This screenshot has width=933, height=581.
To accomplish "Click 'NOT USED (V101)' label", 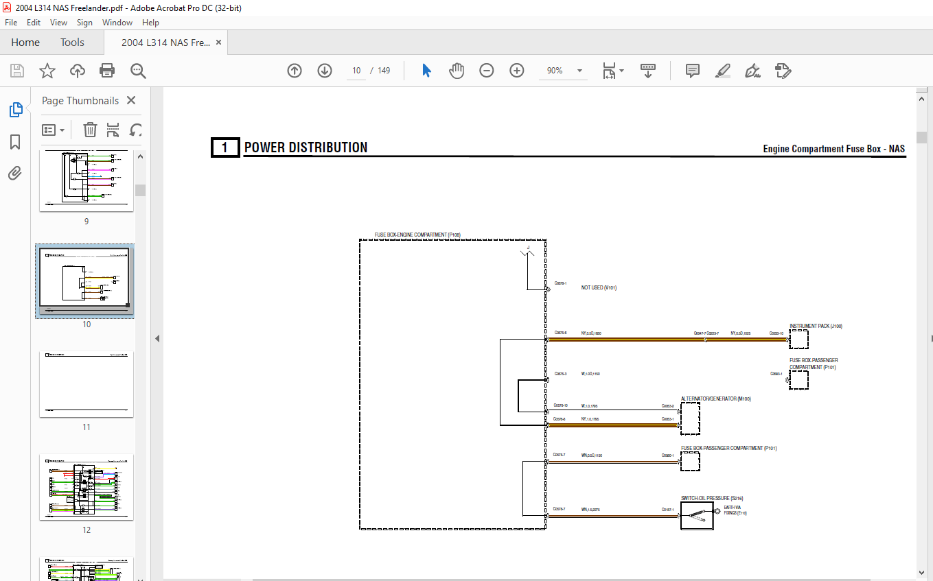I will [x=599, y=288].
